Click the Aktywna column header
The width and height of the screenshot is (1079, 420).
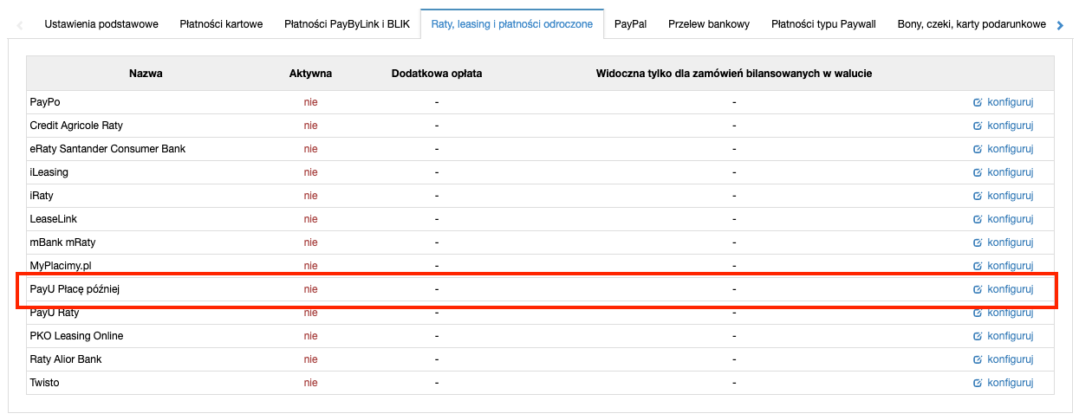(x=310, y=74)
